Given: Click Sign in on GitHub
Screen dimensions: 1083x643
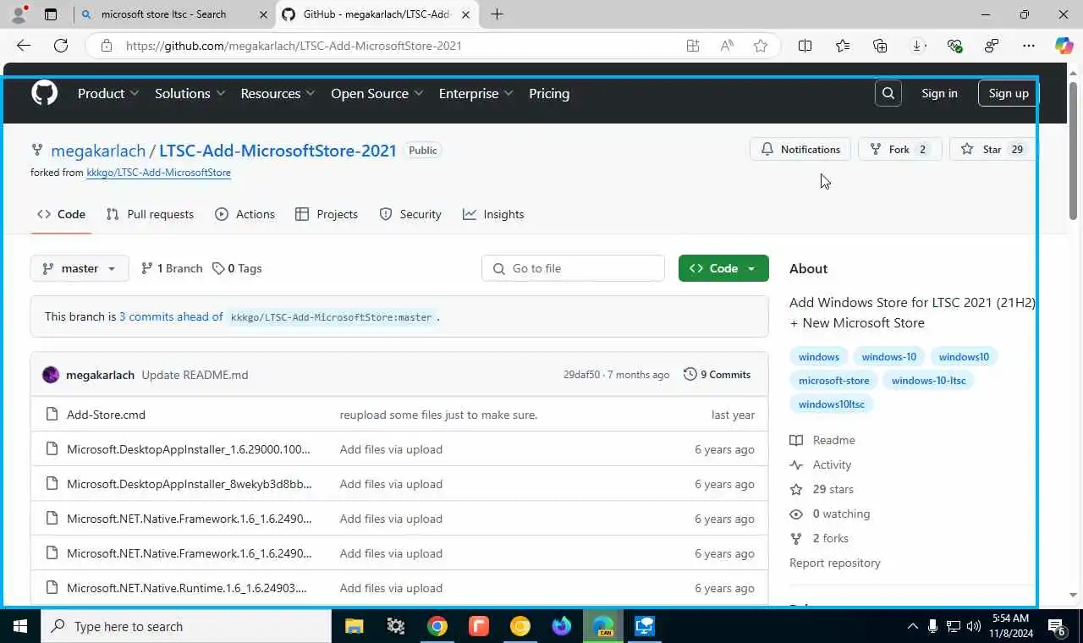Looking at the screenshot, I should click(x=939, y=93).
